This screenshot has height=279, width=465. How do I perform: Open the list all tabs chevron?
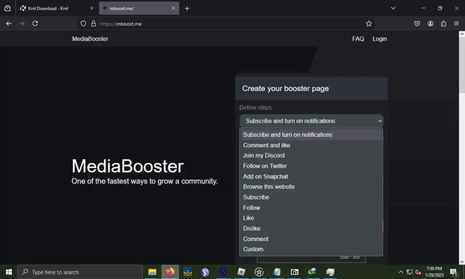point(393,8)
